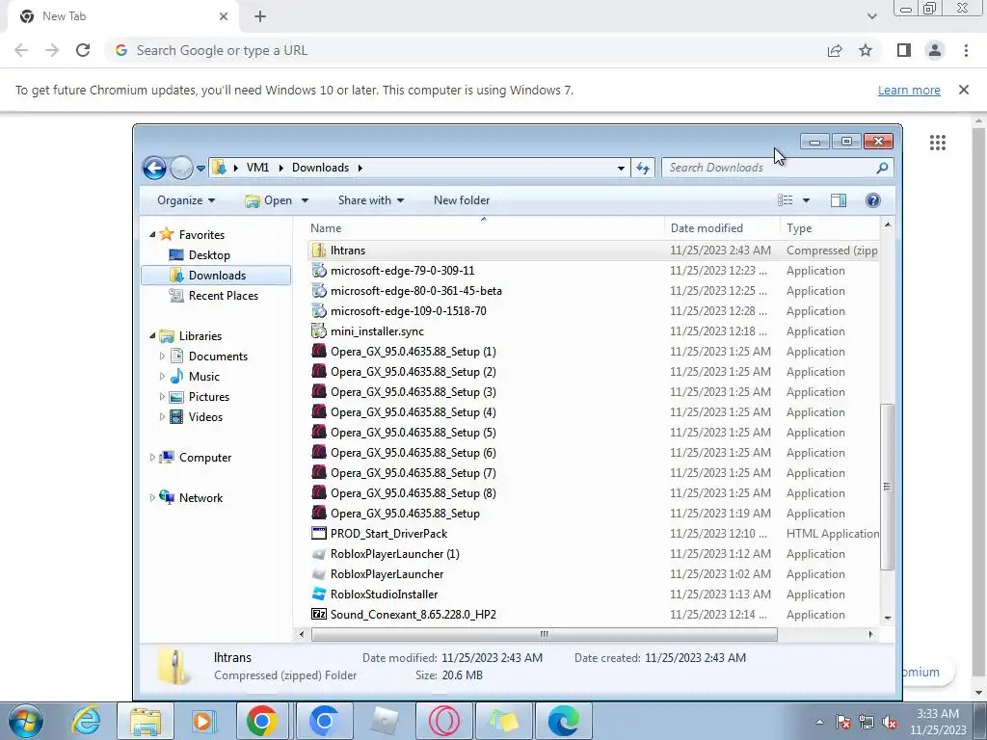Screen dimensions: 987x740
Task: Open the view options dropdown arrow
Action: click(x=806, y=200)
